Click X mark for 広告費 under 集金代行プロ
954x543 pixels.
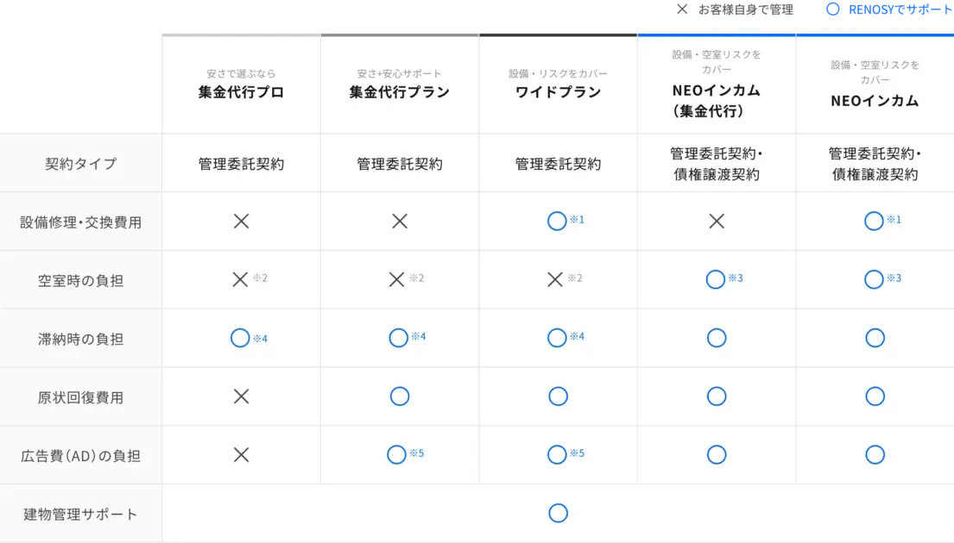point(241,454)
